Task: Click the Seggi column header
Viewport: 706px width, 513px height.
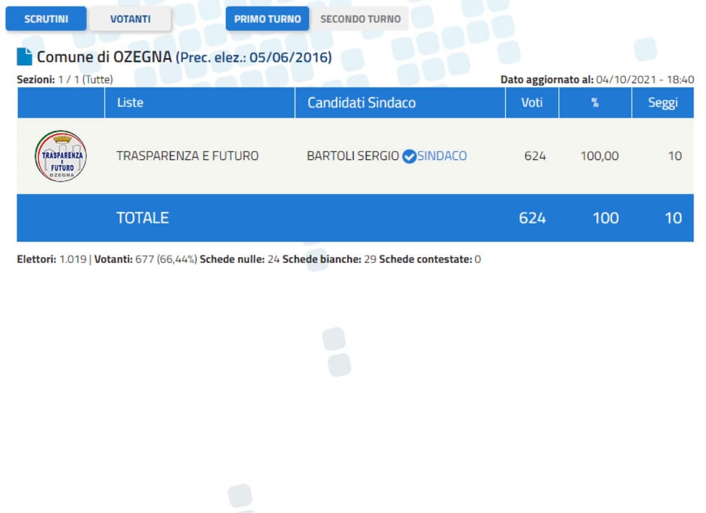Action: click(662, 102)
